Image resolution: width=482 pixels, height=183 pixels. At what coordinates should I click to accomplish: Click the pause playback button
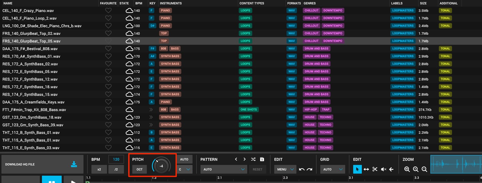[52, 180]
